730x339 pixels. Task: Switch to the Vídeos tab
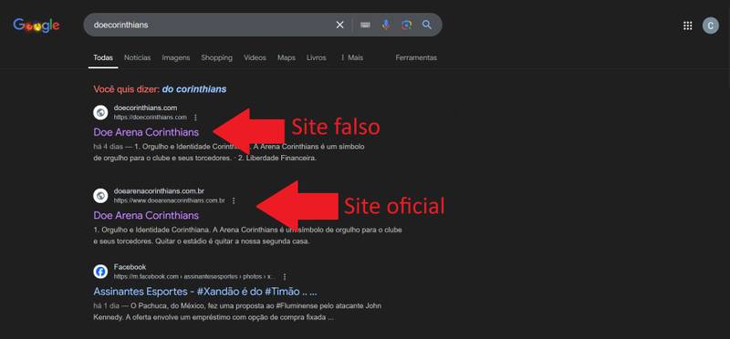[255, 57]
